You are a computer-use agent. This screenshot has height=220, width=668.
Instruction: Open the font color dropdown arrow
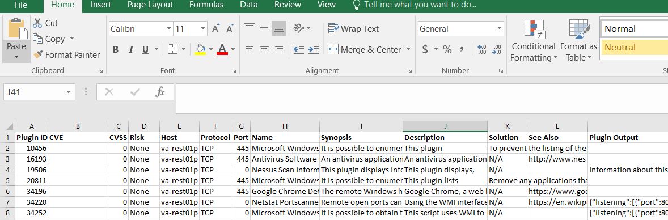[x=234, y=49]
